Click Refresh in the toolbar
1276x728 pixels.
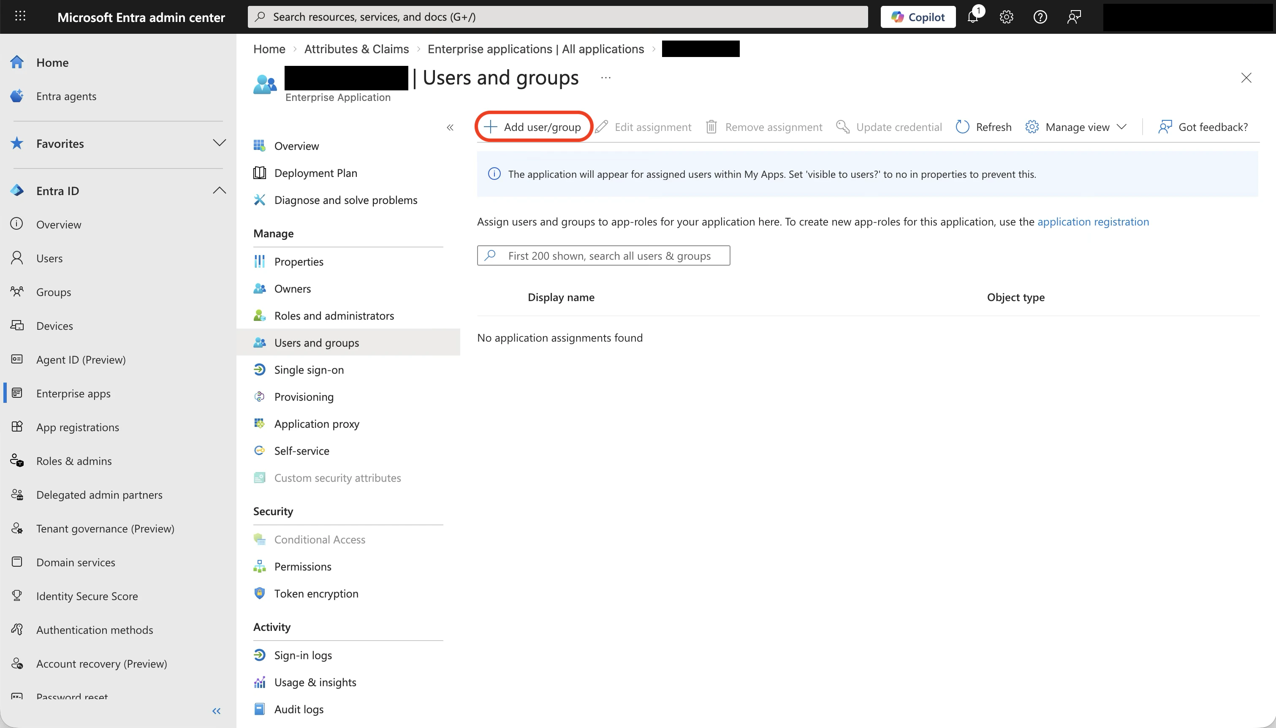983,127
